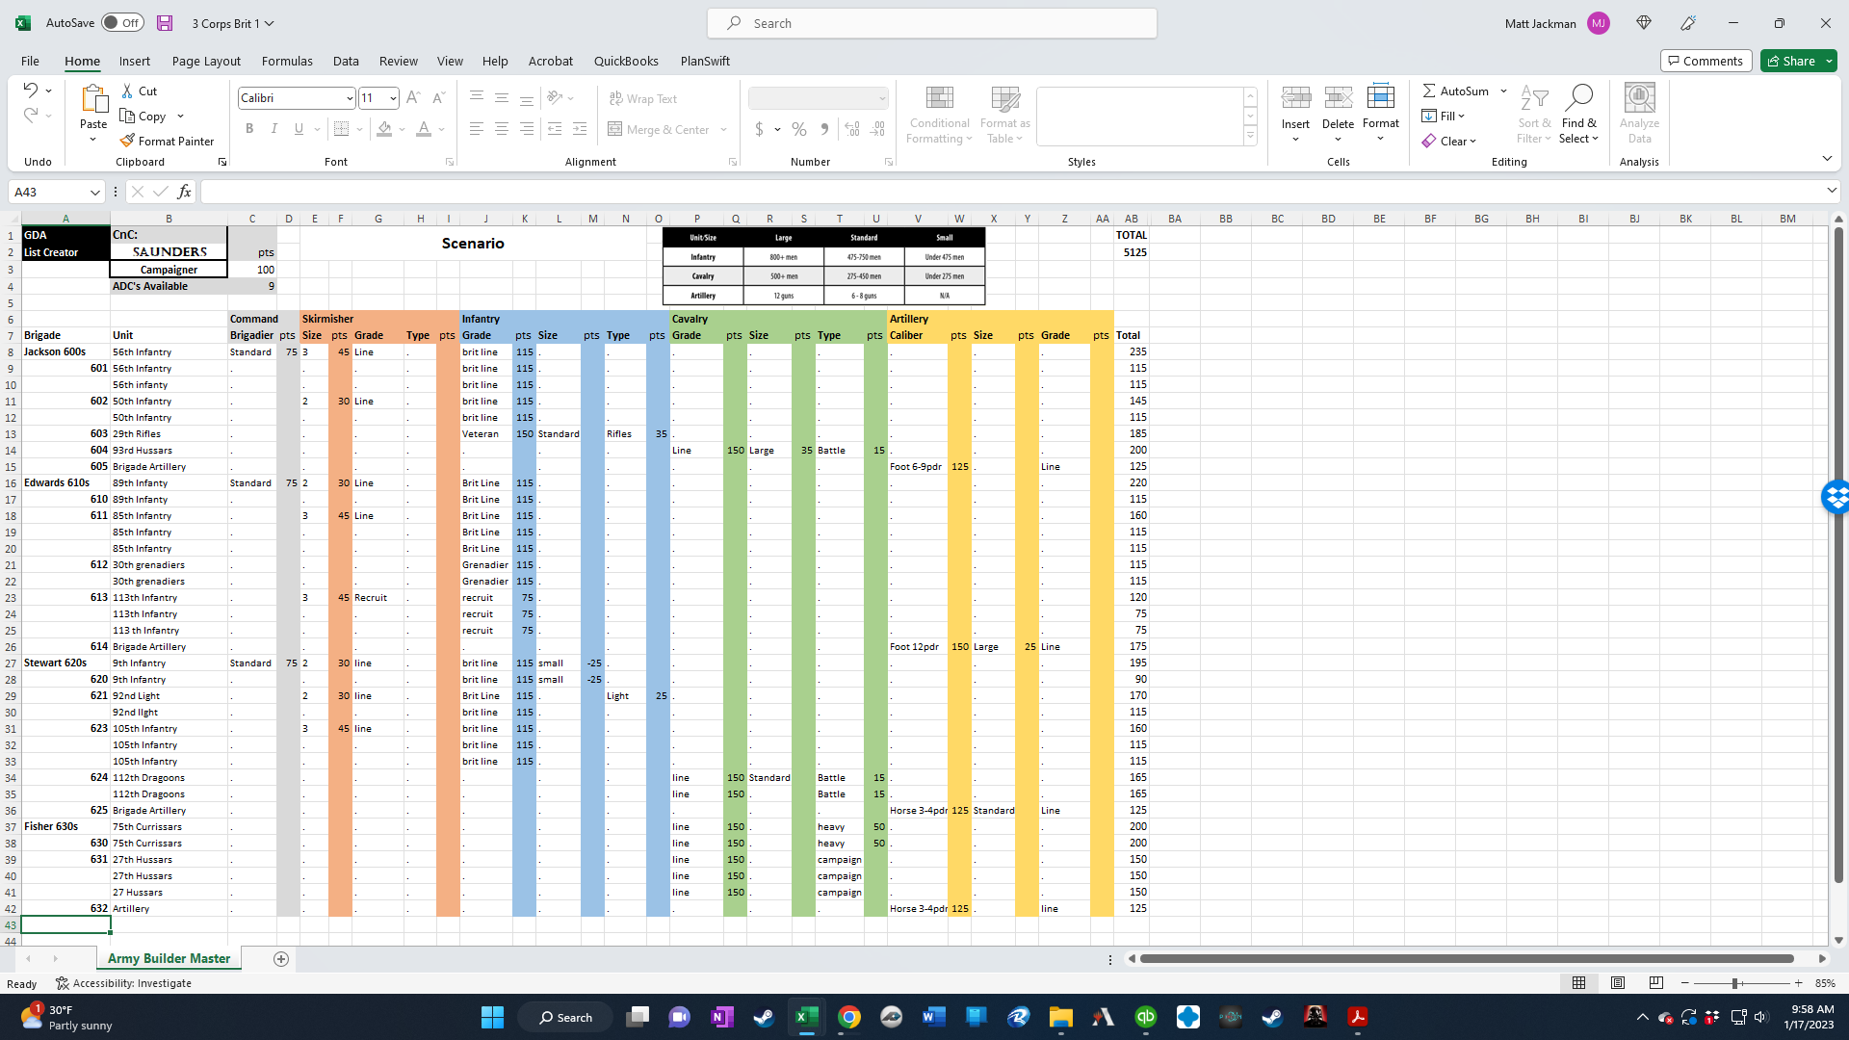
Task: Switch to Page Layout view in status bar
Action: pyautogui.click(x=1618, y=983)
